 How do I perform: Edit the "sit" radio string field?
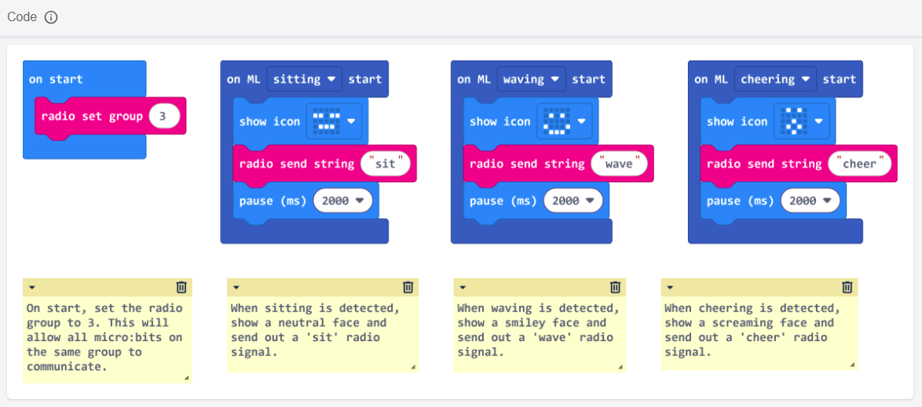[x=386, y=164]
